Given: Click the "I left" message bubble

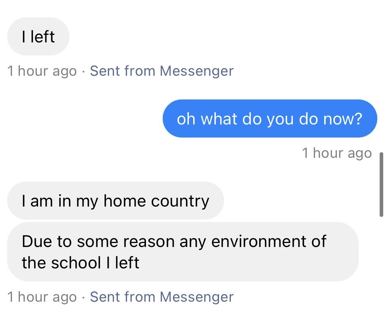Looking at the screenshot, I should click(x=38, y=36).
